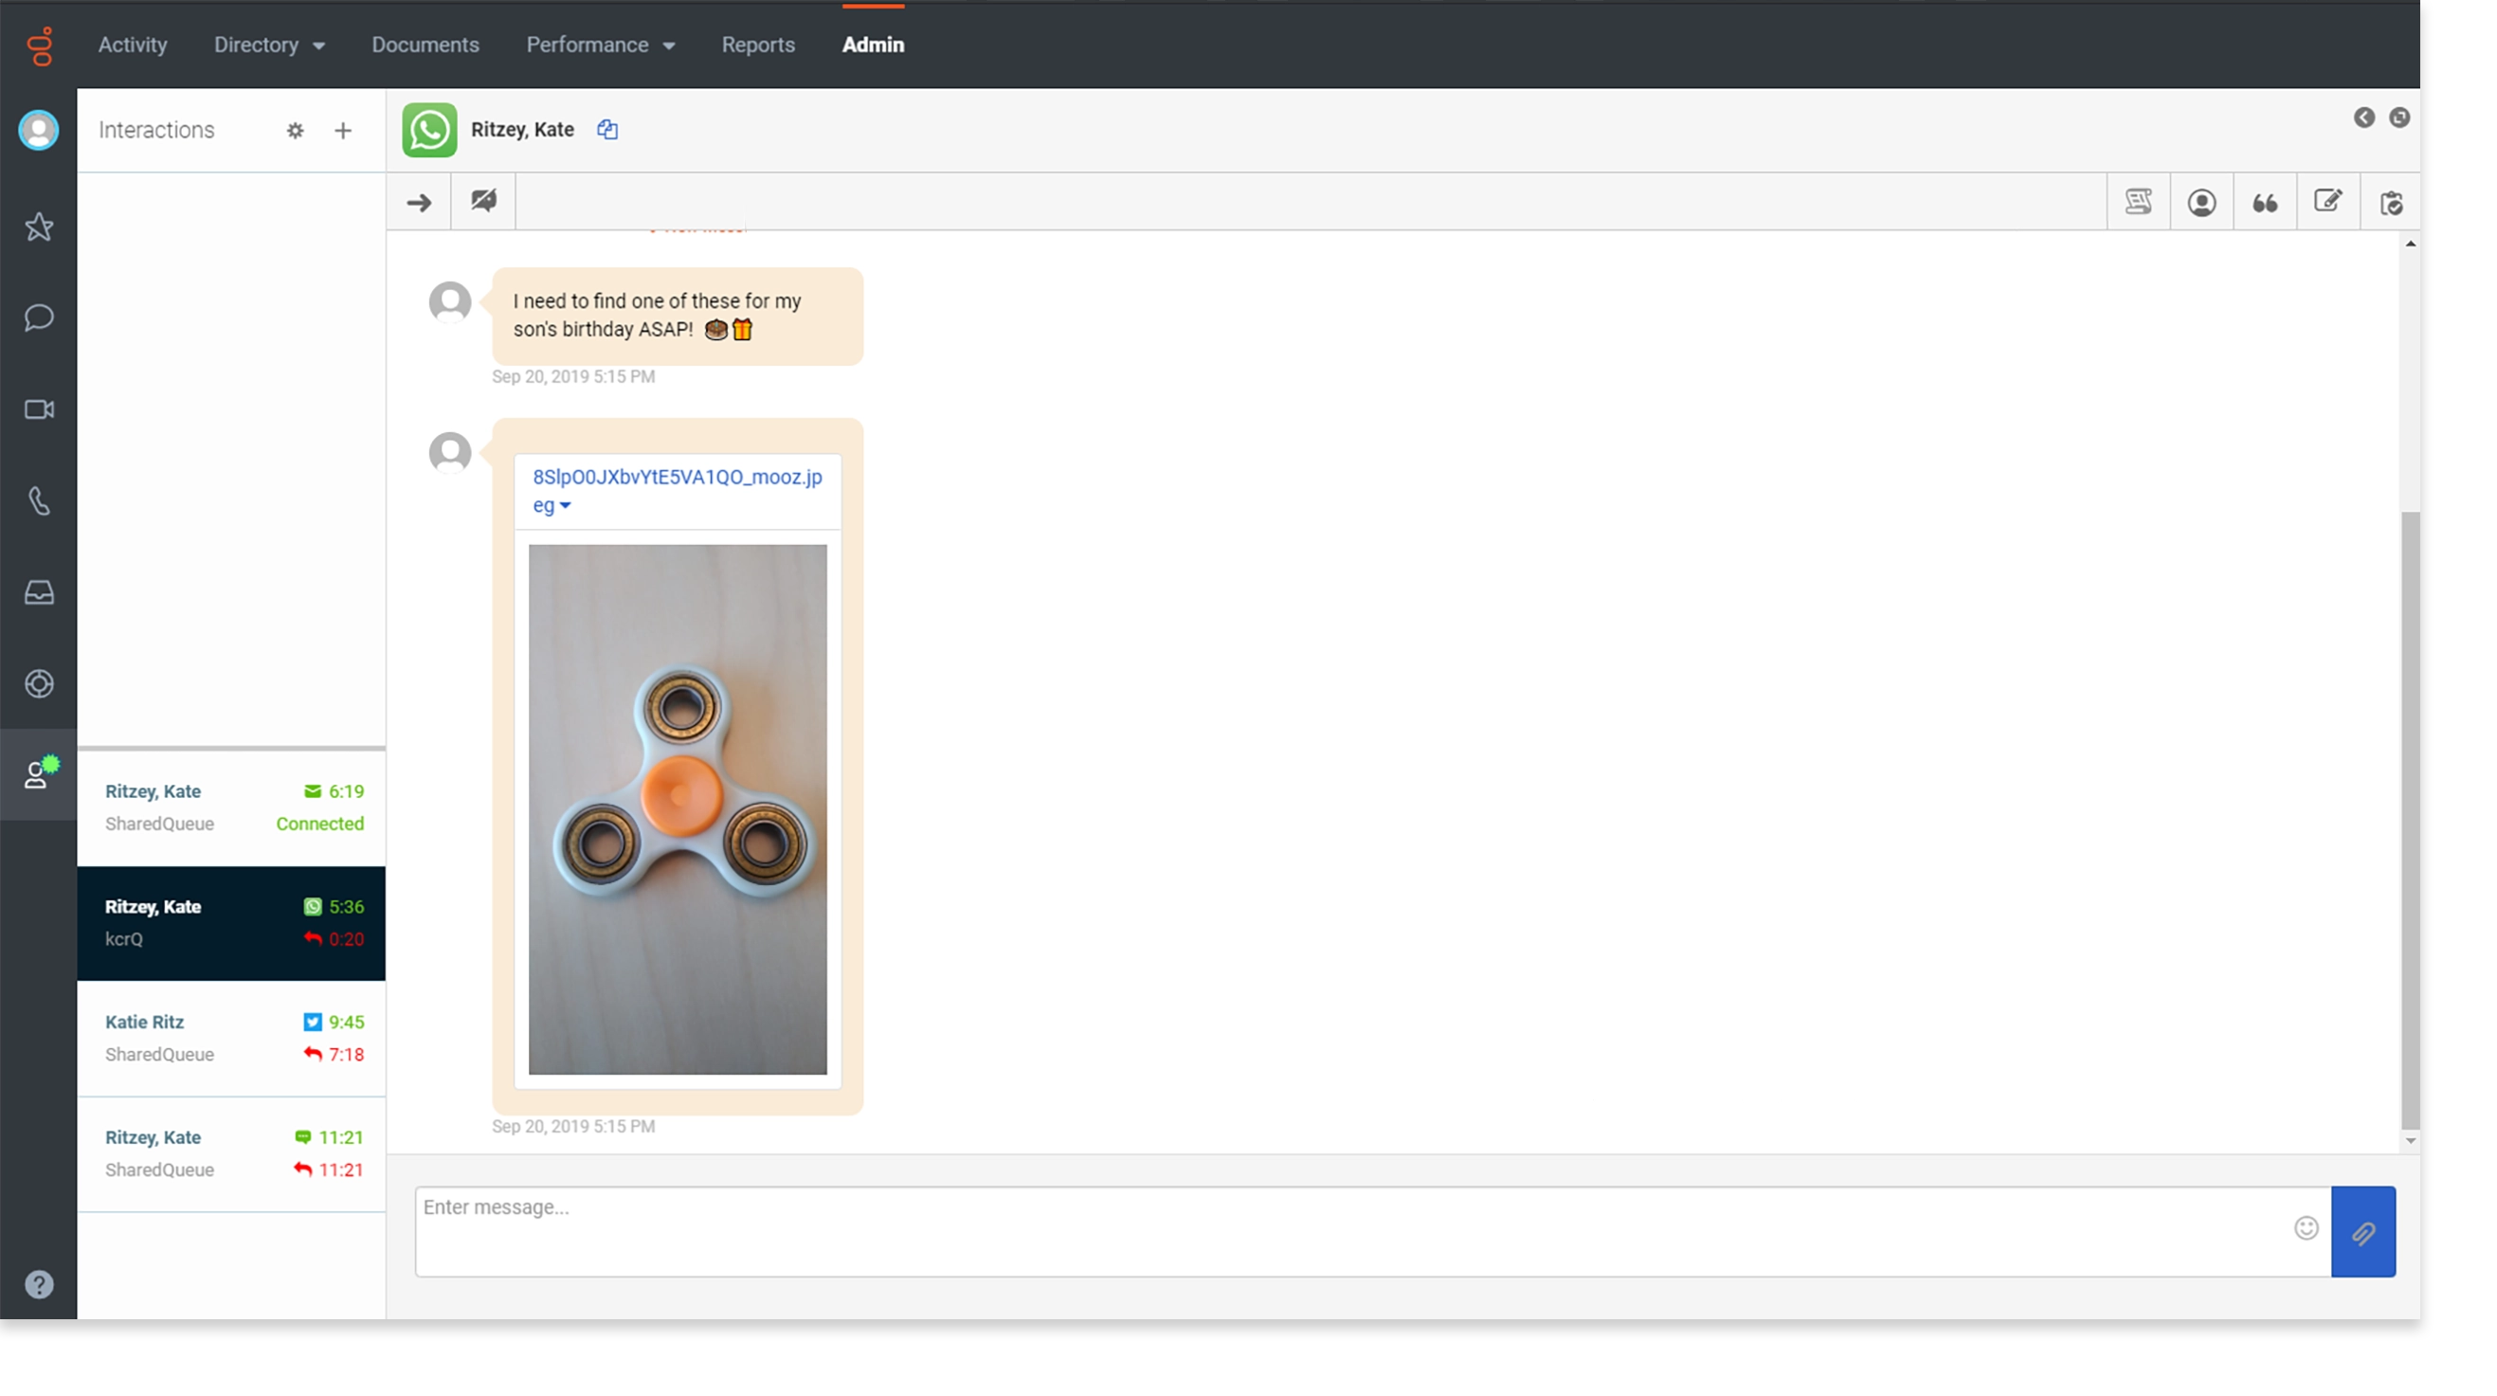Open the chat panel from the left sidebar
Image resolution: width=2497 pixels, height=1396 pixels.
39,318
